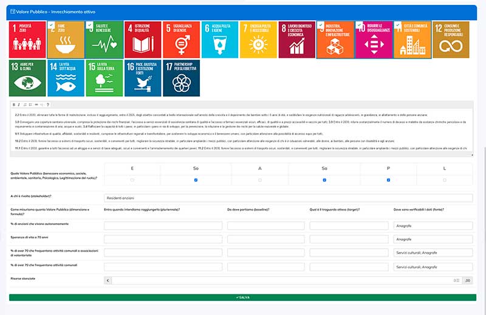486x315 pixels.
Task: Pick the 'La vita sott'acqua' goal tile
Action: [x=66, y=78]
